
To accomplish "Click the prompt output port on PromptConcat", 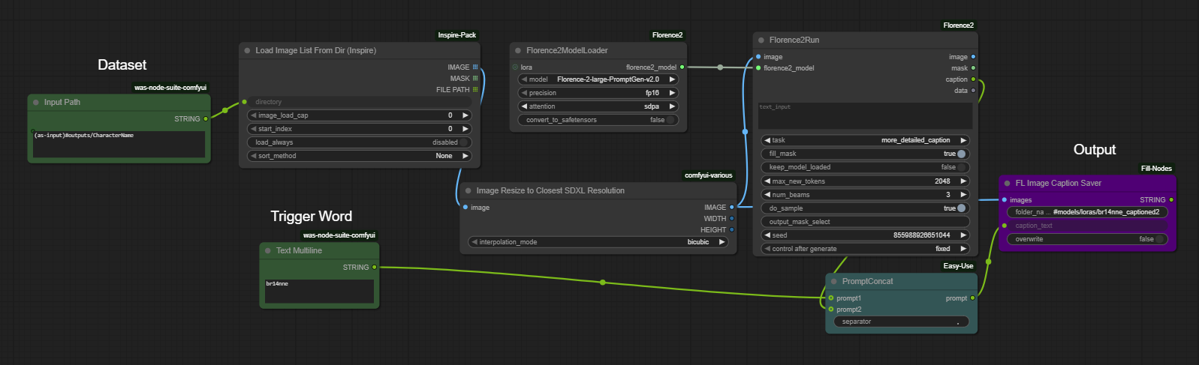I will tap(972, 298).
